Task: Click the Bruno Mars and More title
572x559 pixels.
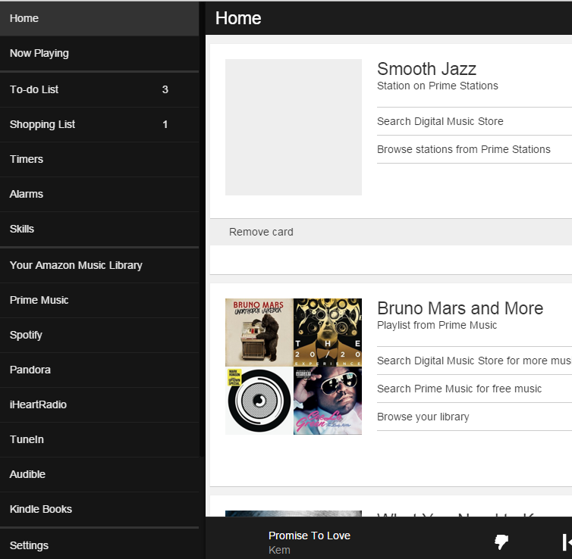Action: pyautogui.click(x=460, y=308)
